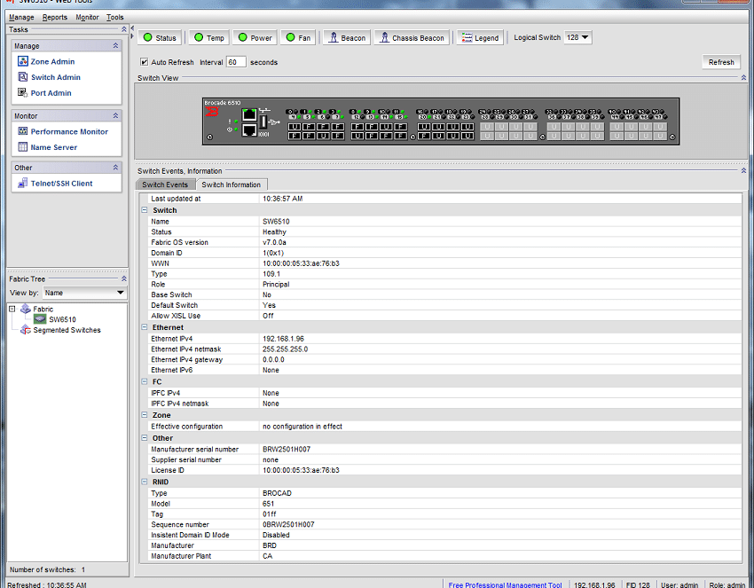Collapse the Fabric node in the tree
The width and height of the screenshot is (754, 588).
(12, 310)
